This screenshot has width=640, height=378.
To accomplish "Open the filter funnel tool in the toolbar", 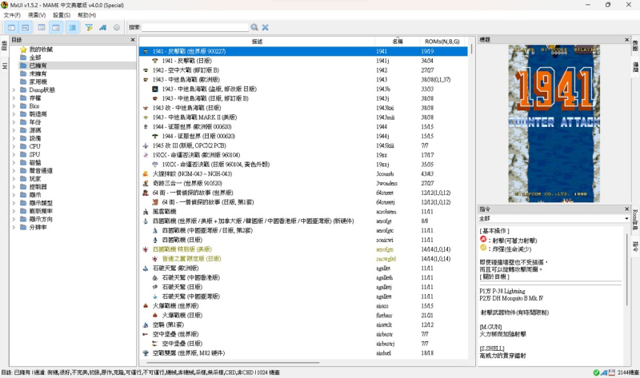I will [x=89, y=27].
